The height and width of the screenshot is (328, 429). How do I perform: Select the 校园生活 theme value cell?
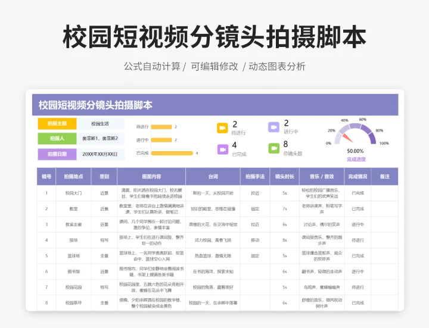click(100, 124)
